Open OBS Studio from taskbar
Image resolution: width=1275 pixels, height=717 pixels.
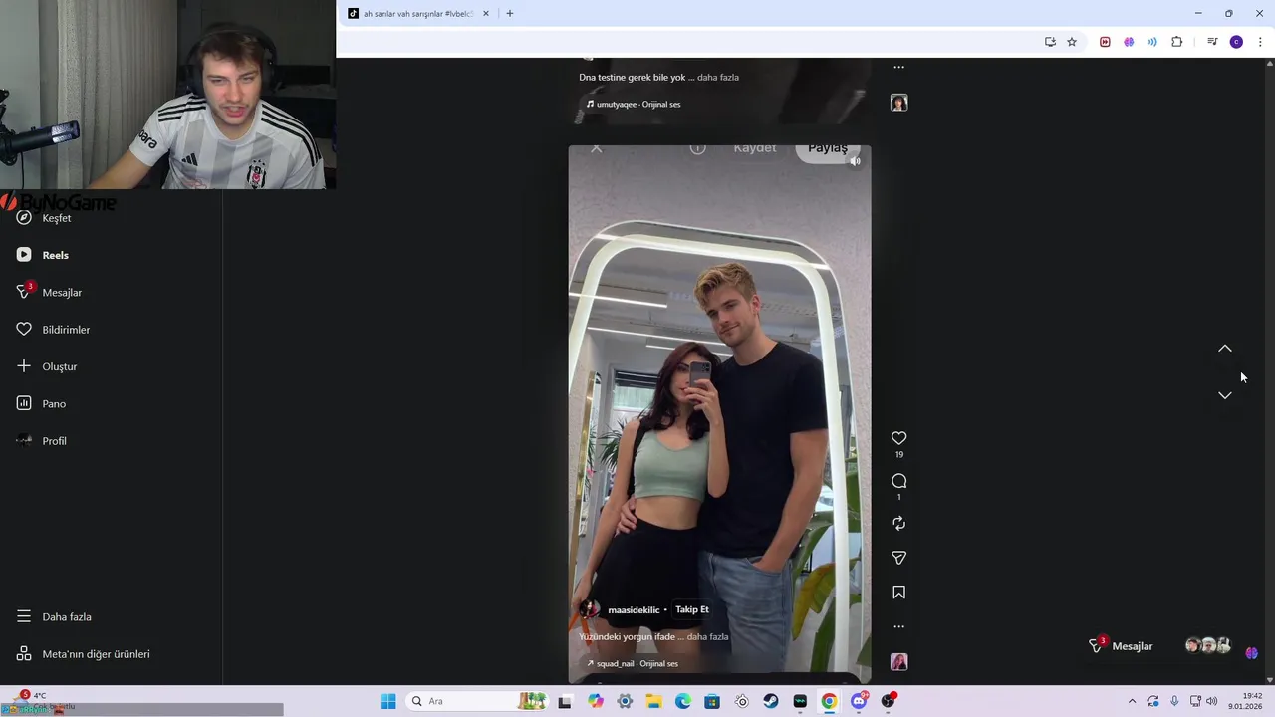(x=888, y=701)
